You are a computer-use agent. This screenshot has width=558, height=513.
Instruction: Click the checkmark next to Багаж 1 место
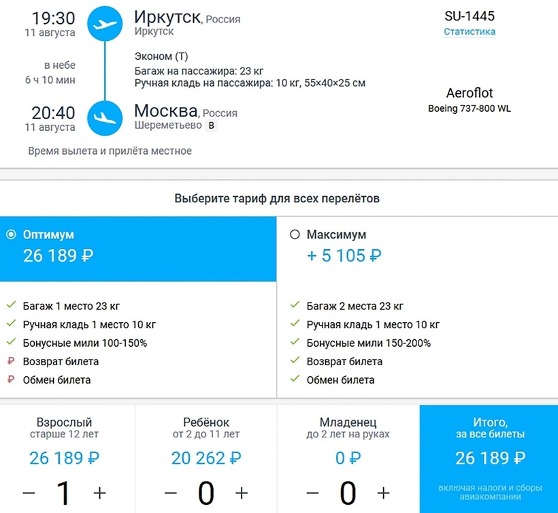tap(11, 307)
